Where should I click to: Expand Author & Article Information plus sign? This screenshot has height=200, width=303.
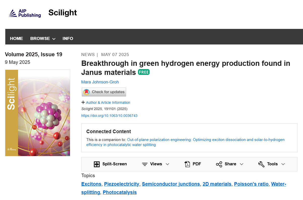(83, 102)
